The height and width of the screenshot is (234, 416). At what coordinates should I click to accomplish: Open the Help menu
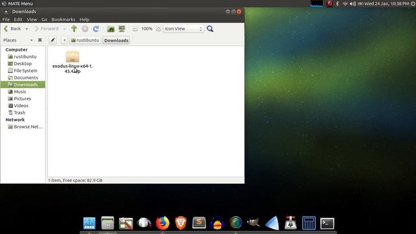[x=84, y=19]
